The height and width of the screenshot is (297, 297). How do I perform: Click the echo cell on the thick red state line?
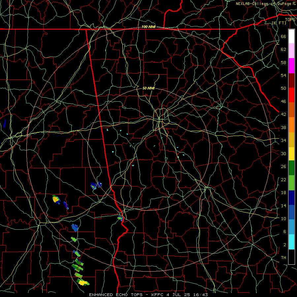121,218
